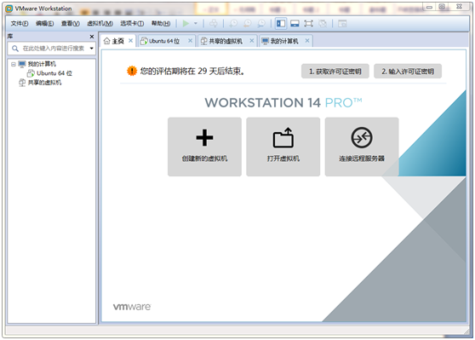Click the evaluation notice text ending in 29 天后结束

click(x=192, y=72)
